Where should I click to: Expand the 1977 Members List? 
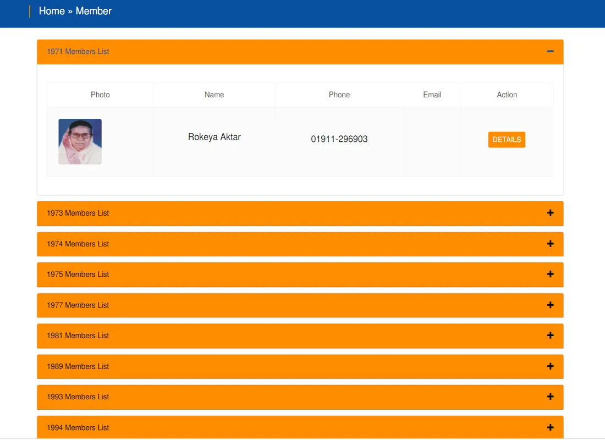pos(300,305)
